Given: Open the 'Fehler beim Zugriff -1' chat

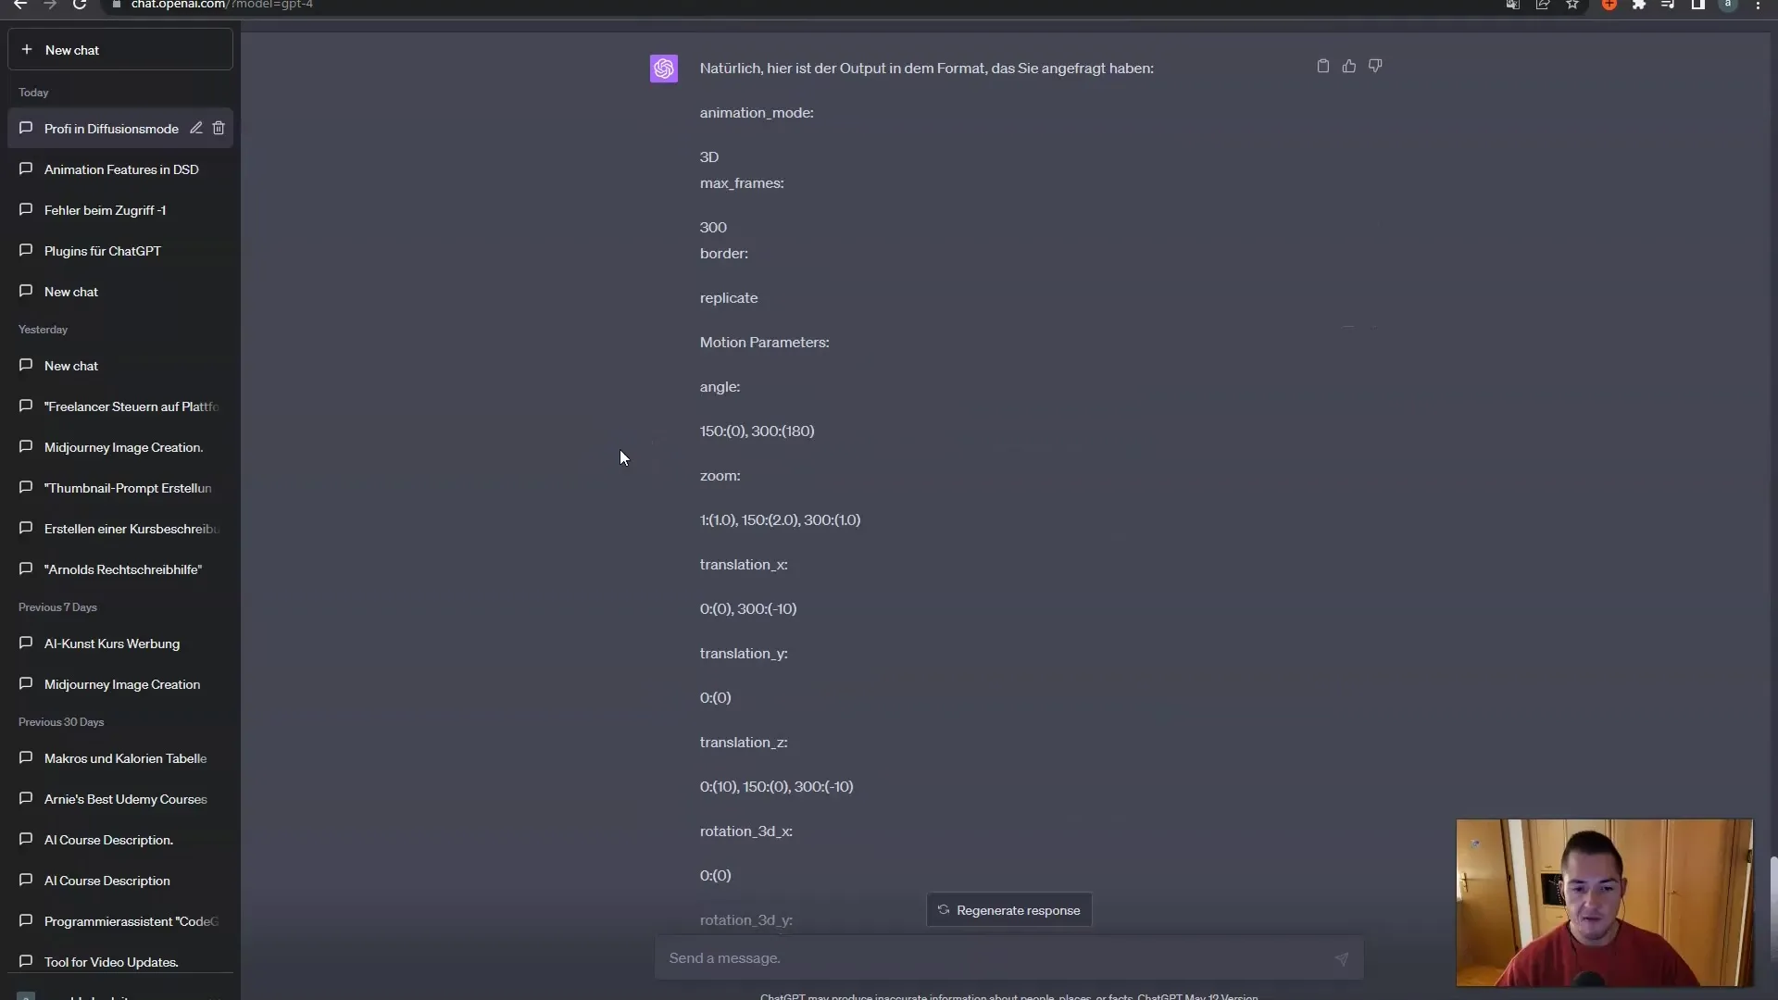Looking at the screenshot, I should 105,210.
